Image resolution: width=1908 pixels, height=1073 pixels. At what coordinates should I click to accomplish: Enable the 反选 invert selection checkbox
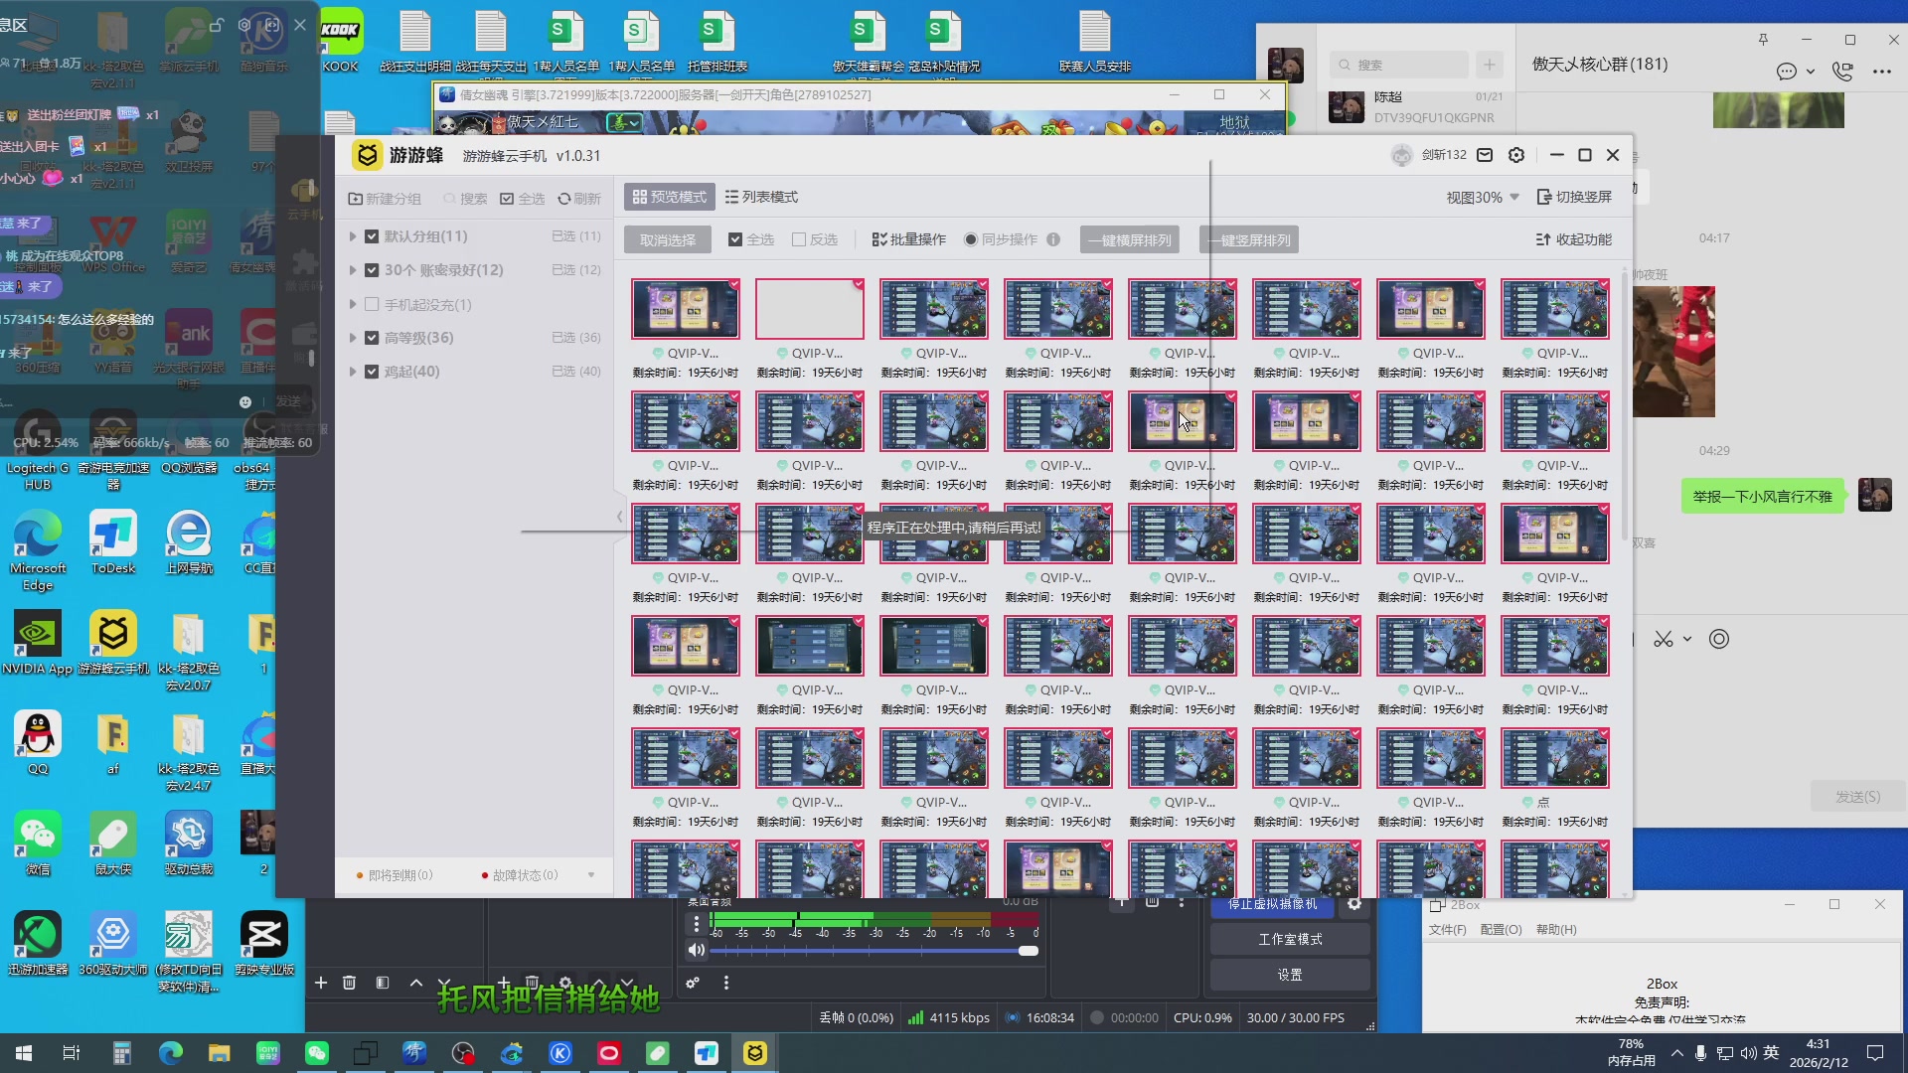click(x=799, y=239)
